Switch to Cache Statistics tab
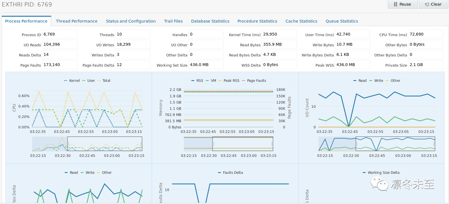Screen dimensions: 449x204 pos(301,21)
